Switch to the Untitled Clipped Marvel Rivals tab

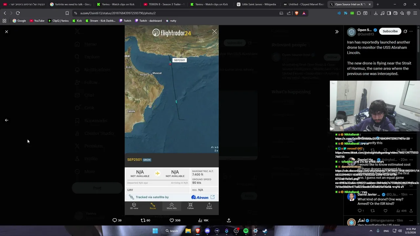304,4
